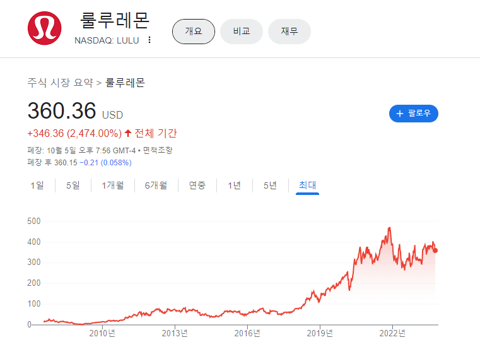
Task: Click the −0.21 (0.058%) after-hours change
Action: click(x=105, y=163)
